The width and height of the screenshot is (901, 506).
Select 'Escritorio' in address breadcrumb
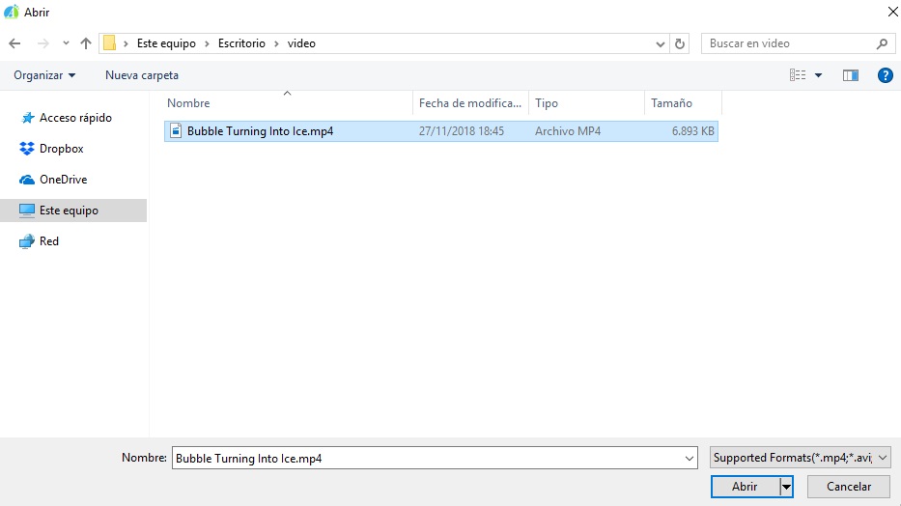tap(241, 43)
